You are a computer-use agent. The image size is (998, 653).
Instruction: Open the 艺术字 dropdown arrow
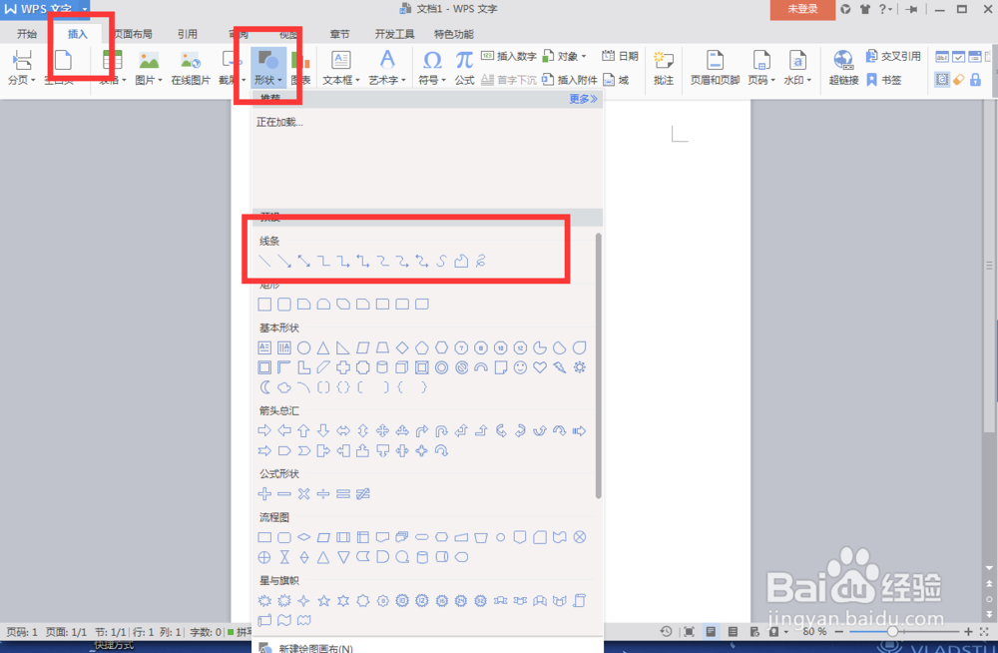tap(403, 80)
